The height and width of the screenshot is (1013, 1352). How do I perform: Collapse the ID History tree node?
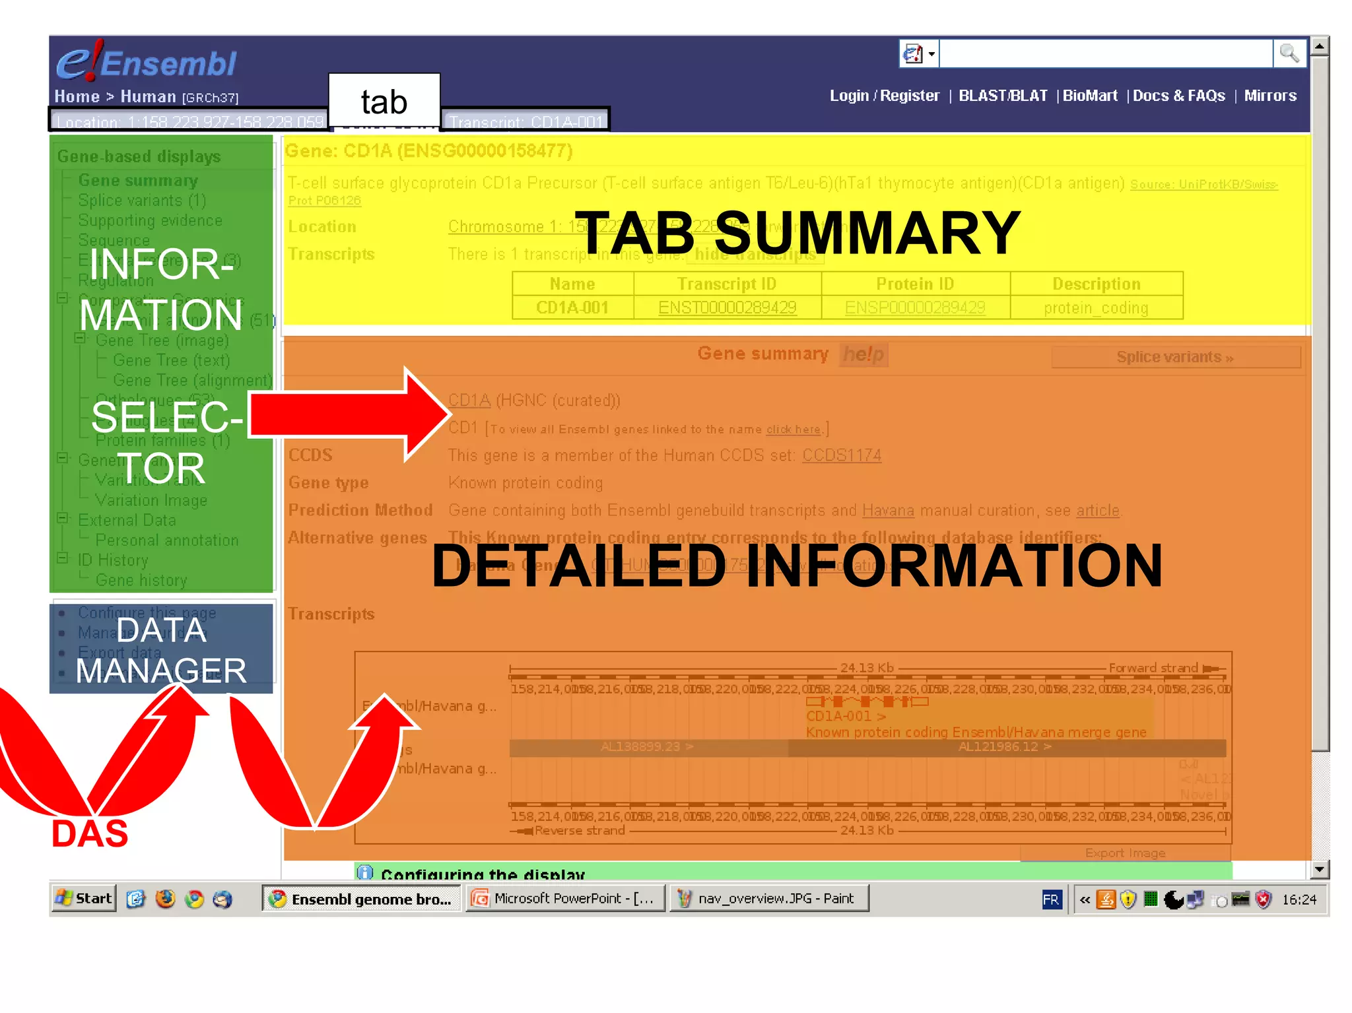click(x=62, y=558)
